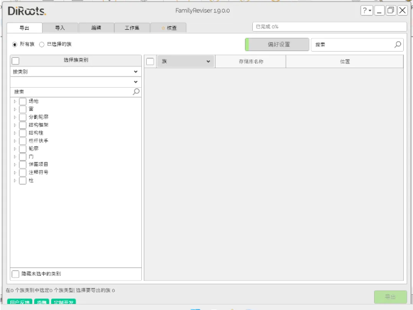
Task: Expand the 场地 tree node
Action: pyautogui.click(x=15, y=101)
